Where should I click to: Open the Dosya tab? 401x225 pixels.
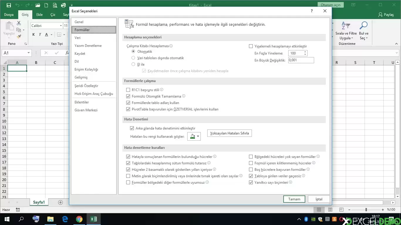point(9,15)
